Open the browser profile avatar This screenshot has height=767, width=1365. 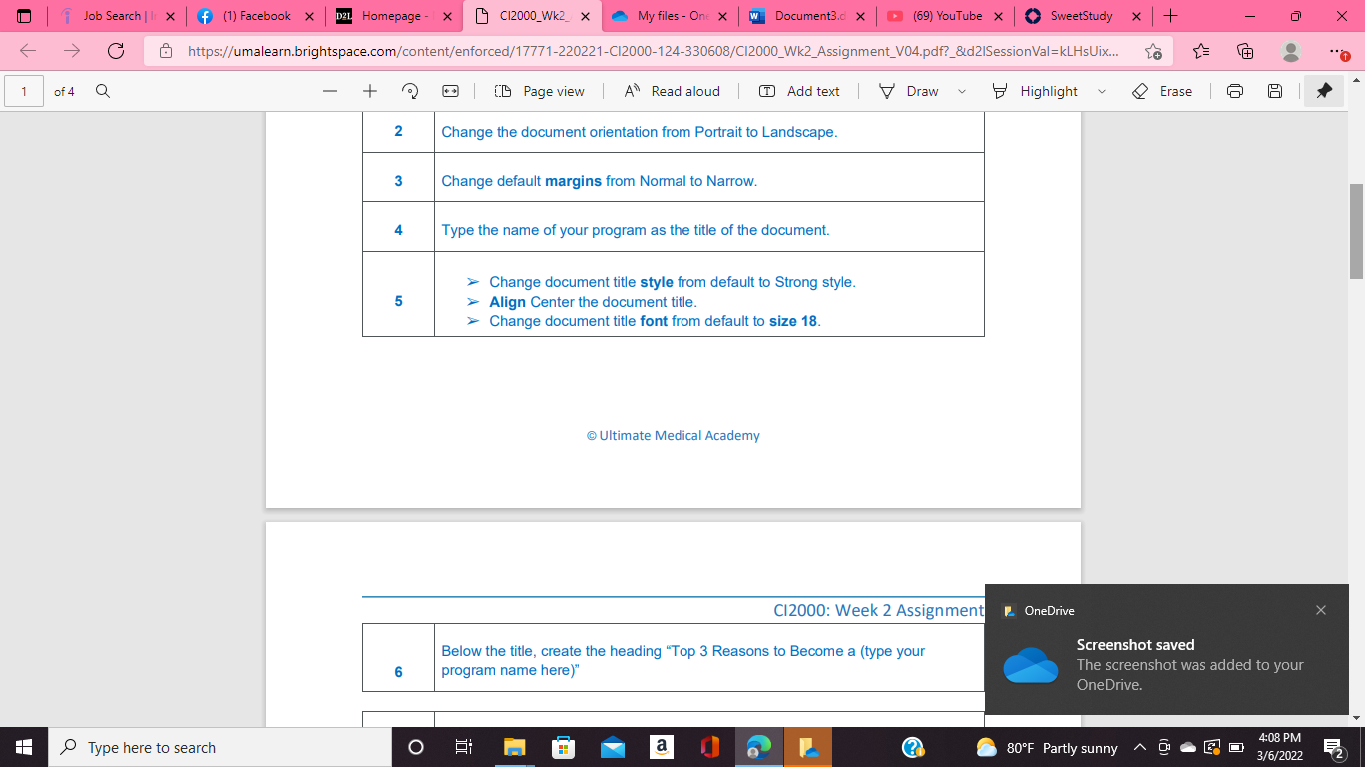click(1291, 51)
